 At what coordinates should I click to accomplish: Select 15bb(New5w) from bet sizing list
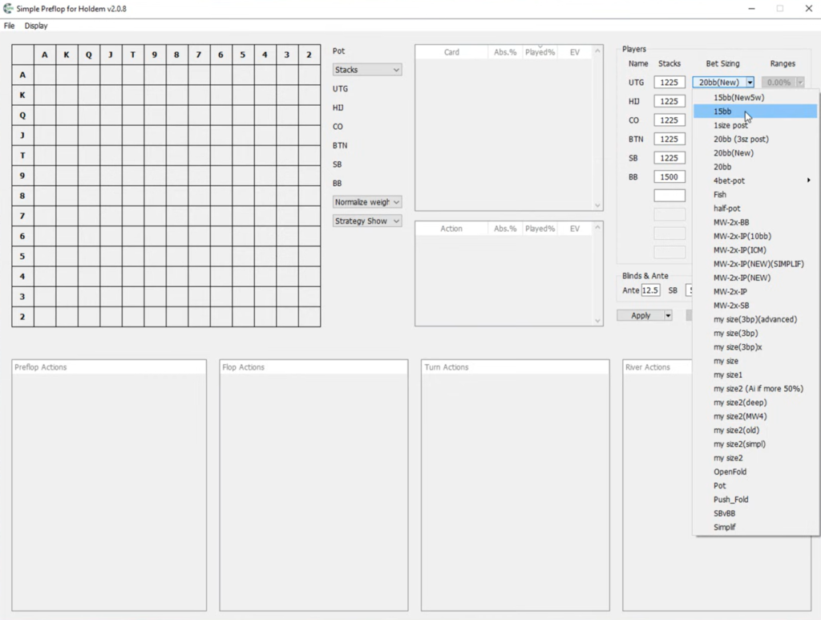click(x=755, y=97)
